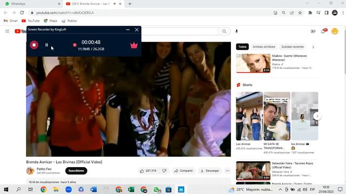Reload the current page
Viewport: 346px width, 194px height.
coord(22,13)
